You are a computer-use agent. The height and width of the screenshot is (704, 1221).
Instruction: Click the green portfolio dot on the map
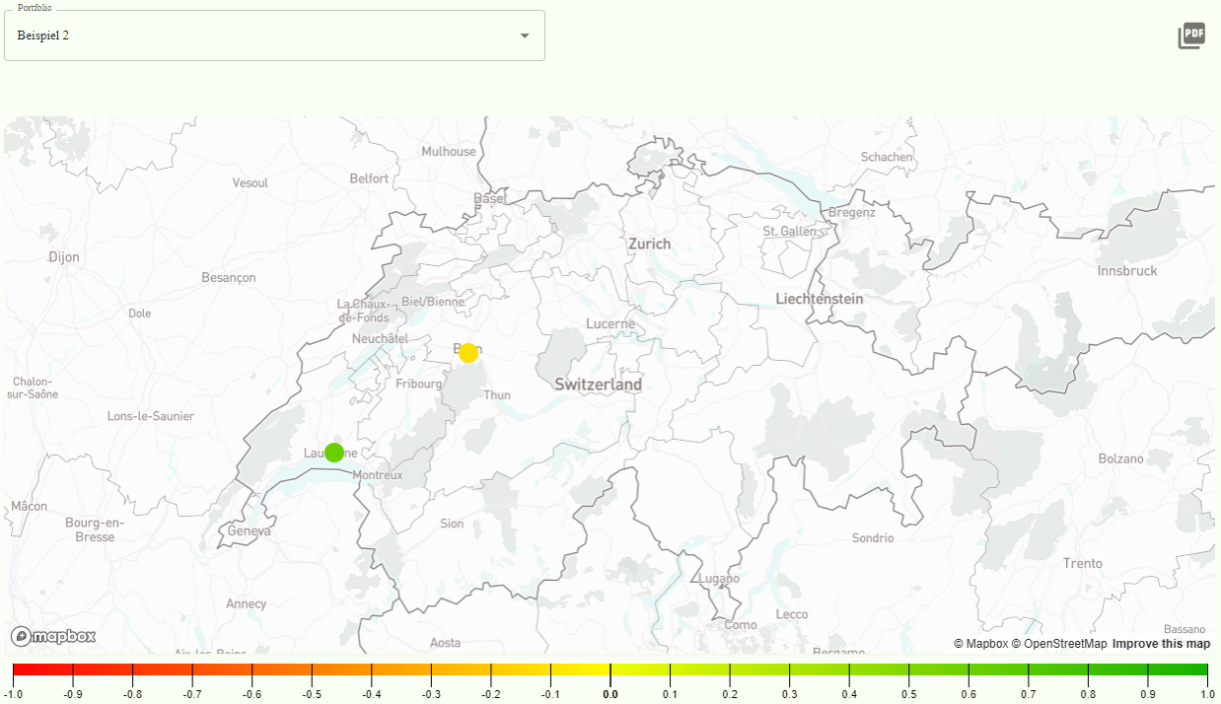(x=333, y=452)
